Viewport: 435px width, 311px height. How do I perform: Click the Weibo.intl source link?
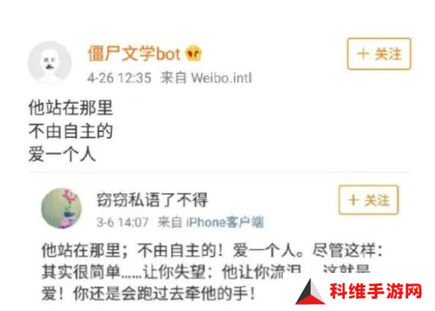(222, 78)
